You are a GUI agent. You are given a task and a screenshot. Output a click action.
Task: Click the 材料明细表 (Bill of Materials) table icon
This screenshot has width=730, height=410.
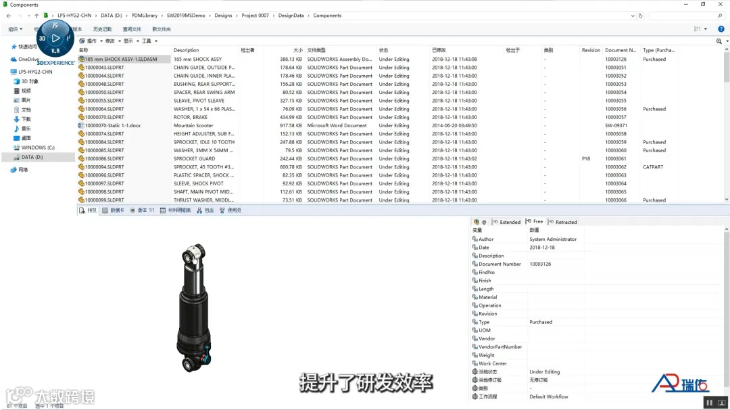[162, 210]
